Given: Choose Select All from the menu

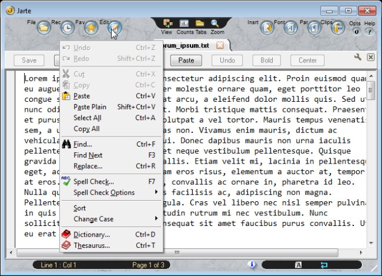Looking at the screenshot, I should pos(111,118).
